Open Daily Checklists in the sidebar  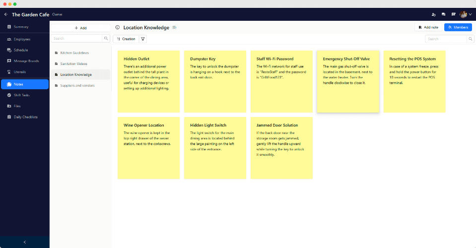(25, 117)
